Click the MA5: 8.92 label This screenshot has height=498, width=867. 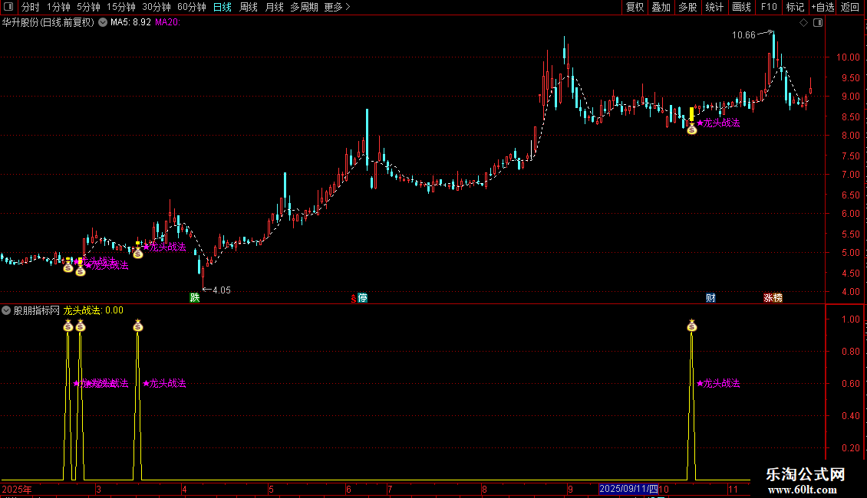pos(130,23)
